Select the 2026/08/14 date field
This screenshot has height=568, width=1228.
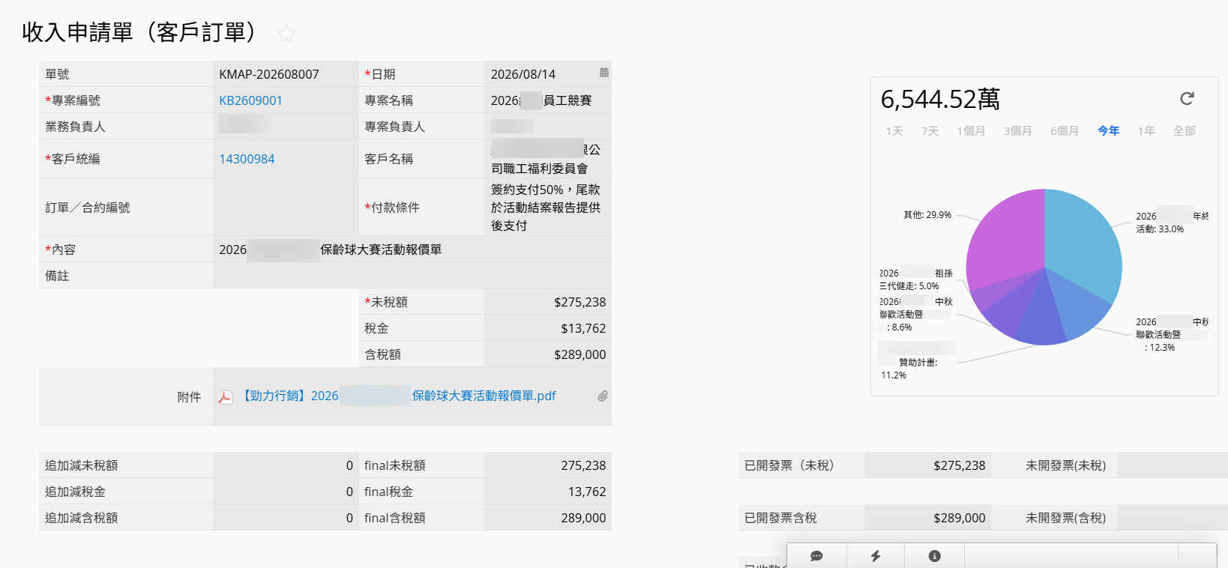[541, 74]
